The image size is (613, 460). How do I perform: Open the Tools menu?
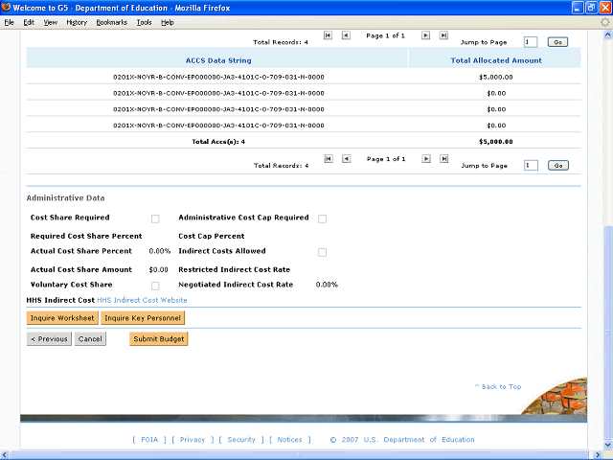(145, 22)
